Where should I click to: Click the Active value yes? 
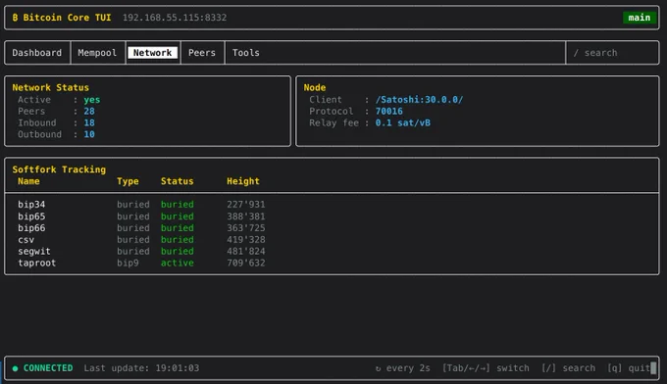(x=92, y=100)
